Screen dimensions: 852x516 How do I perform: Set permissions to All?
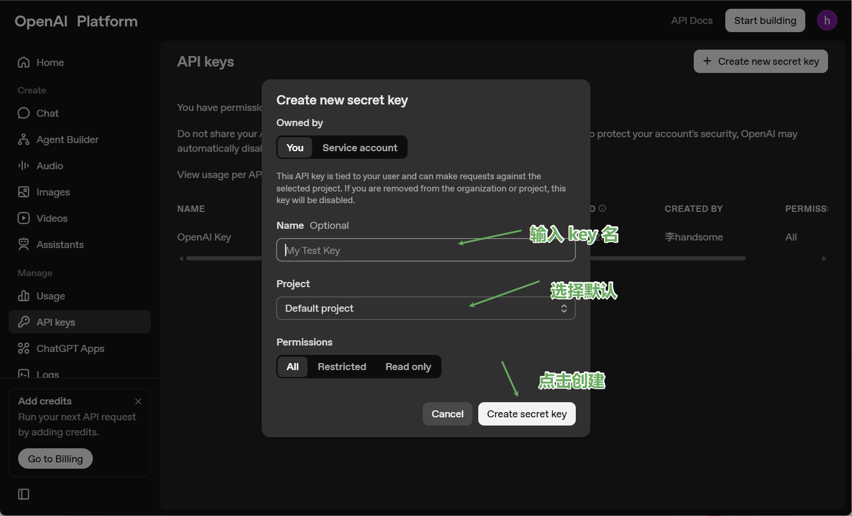tap(293, 367)
